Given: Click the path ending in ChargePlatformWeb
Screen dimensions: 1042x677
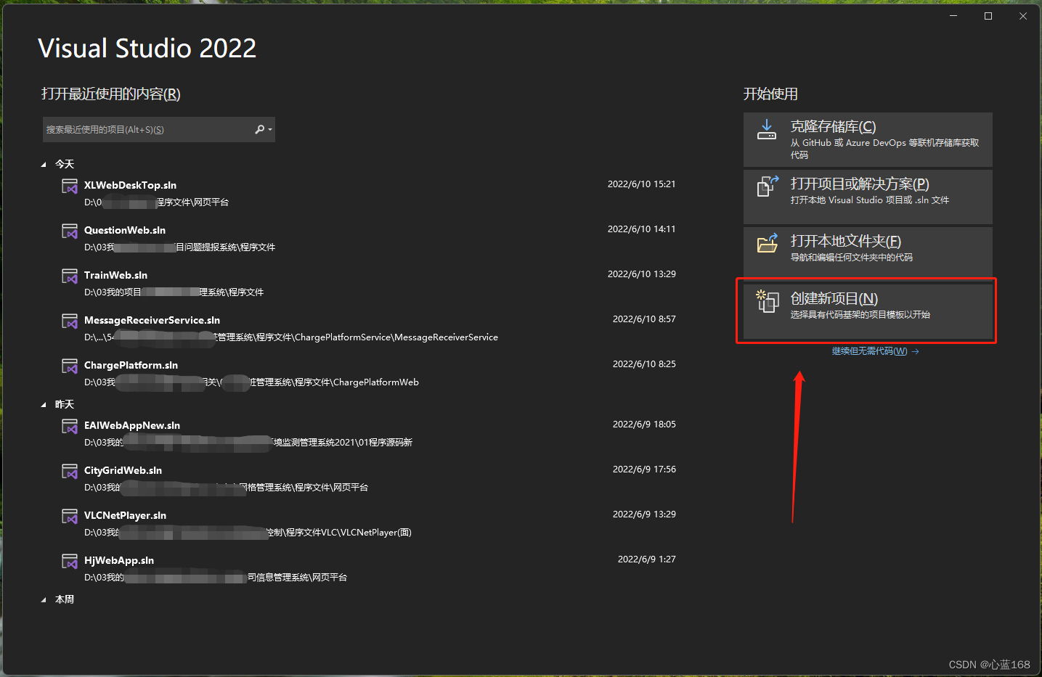Looking at the screenshot, I should point(251,382).
